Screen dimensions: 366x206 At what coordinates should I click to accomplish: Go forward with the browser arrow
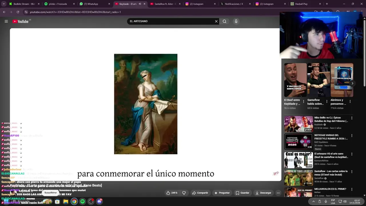11,12
